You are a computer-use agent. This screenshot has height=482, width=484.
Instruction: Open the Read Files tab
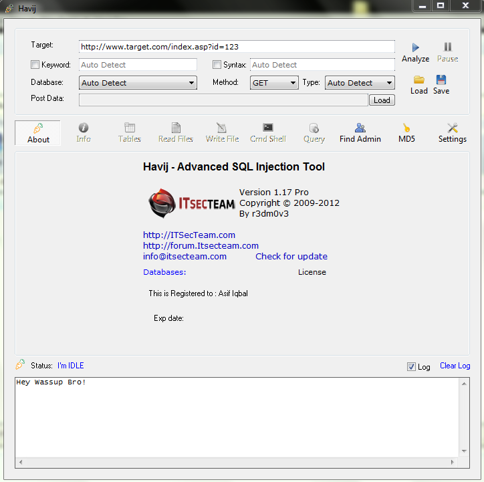coord(176,133)
